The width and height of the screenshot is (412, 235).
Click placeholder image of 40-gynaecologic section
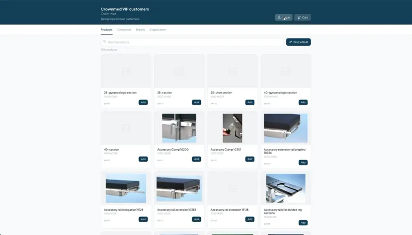coord(286,71)
